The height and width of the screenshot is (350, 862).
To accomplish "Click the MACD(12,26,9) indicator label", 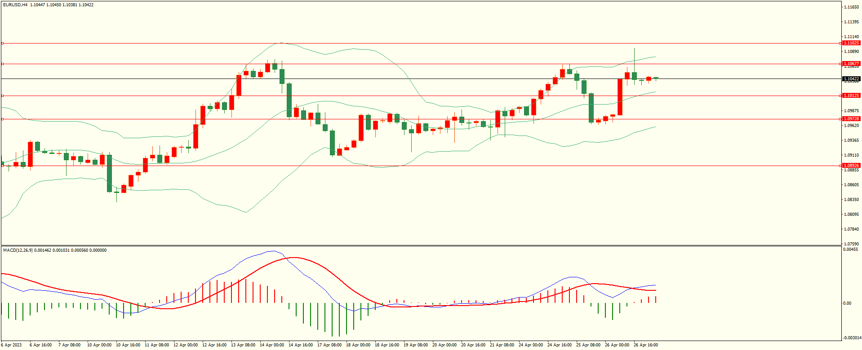I will [x=18, y=250].
